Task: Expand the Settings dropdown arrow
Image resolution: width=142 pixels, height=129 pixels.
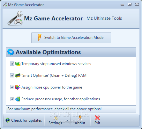Action: [x=67, y=120]
